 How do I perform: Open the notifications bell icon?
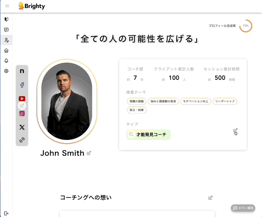tap(6, 61)
